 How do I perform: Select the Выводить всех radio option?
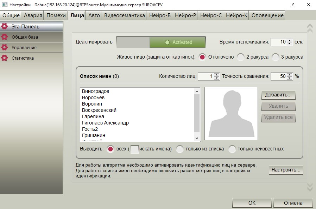110,149
